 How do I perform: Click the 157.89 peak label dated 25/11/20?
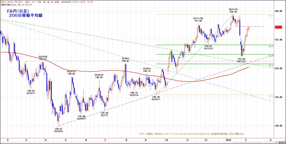(x=198, y=20)
